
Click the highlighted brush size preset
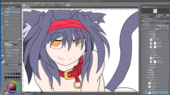point(19,71)
